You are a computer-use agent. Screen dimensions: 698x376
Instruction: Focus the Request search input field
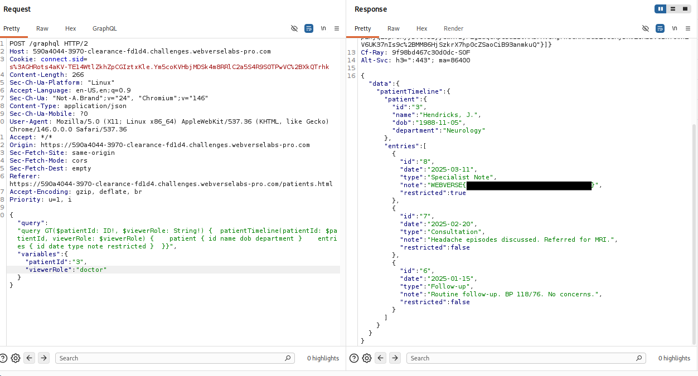pyautogui.click(x=174, y=358)
